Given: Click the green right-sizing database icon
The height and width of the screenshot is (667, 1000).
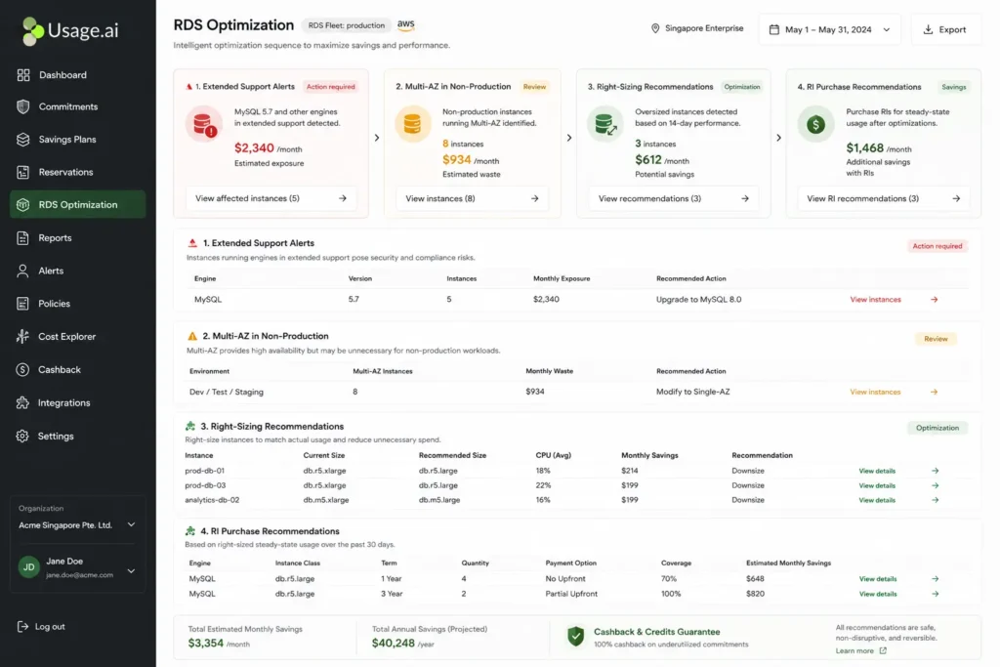Looking at the screenshot, I should pos(605,123).
